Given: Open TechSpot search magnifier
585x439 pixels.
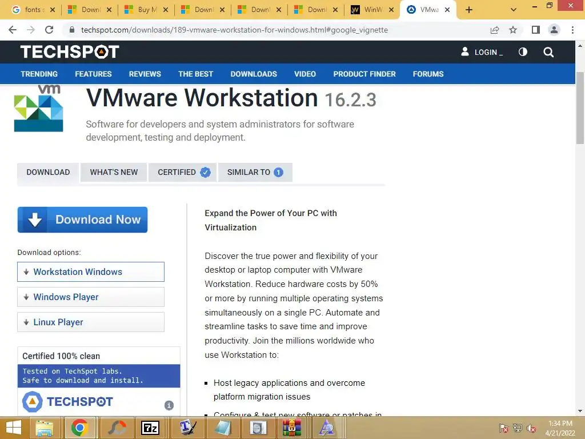Looking at the screenshot, I should tap(548, 52).
